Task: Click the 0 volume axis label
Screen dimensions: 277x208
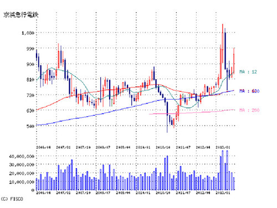Action: 33,190
